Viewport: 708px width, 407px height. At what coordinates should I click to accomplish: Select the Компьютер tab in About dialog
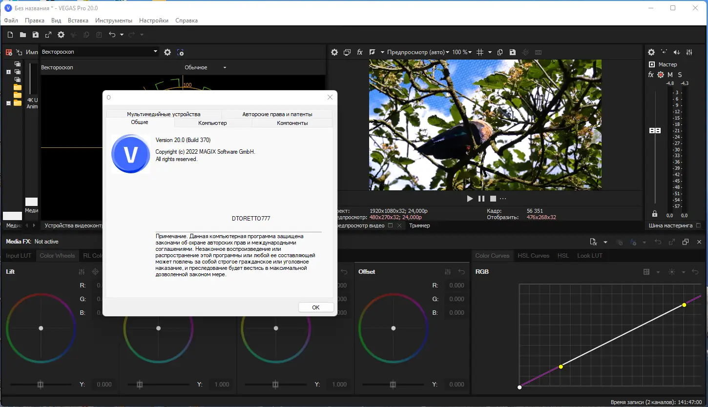click(212, 123)
